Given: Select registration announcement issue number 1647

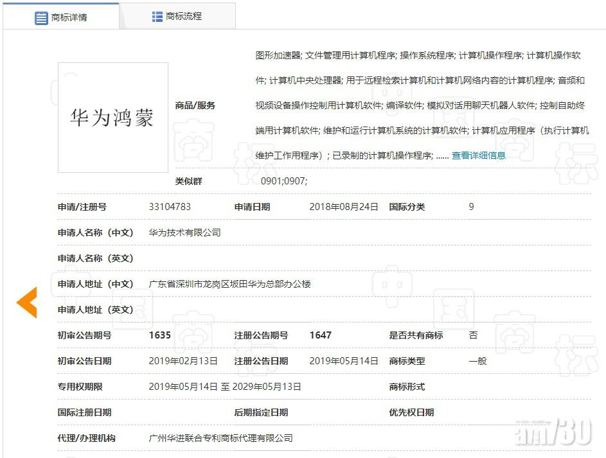Looking at the screenshot, I should 320,335.
